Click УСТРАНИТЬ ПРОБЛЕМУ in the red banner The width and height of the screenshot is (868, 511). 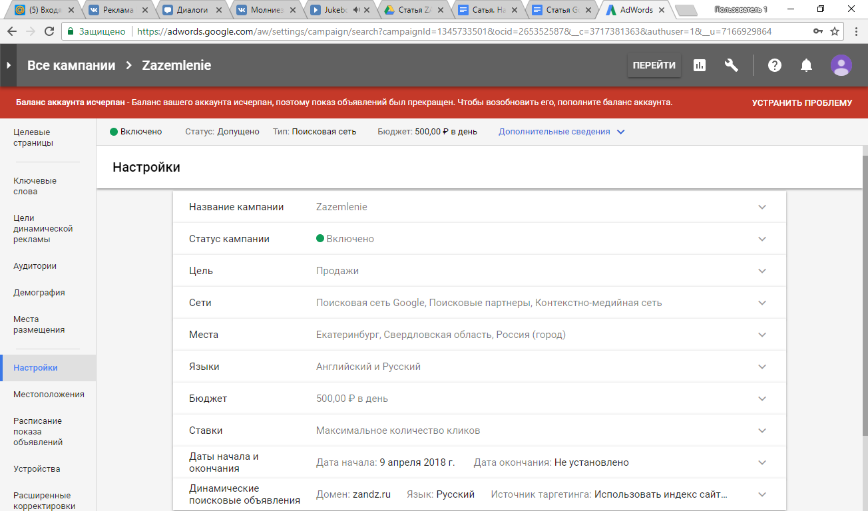coord(801,103)
